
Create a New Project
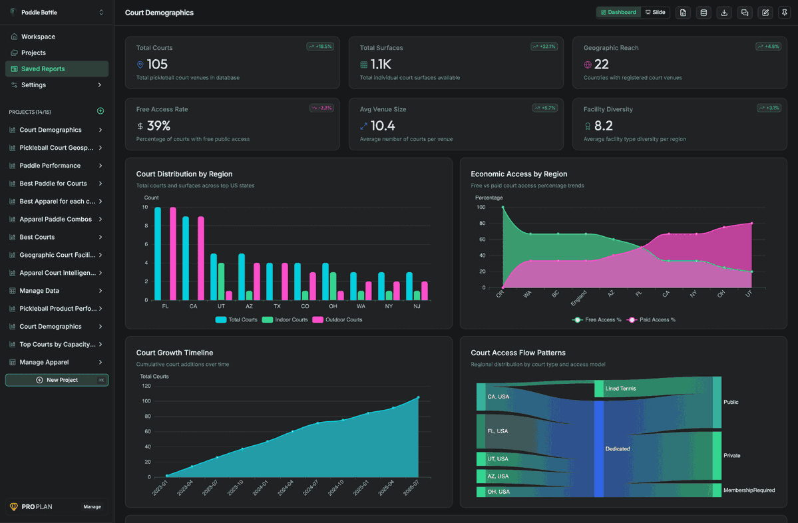pos(57,380)
